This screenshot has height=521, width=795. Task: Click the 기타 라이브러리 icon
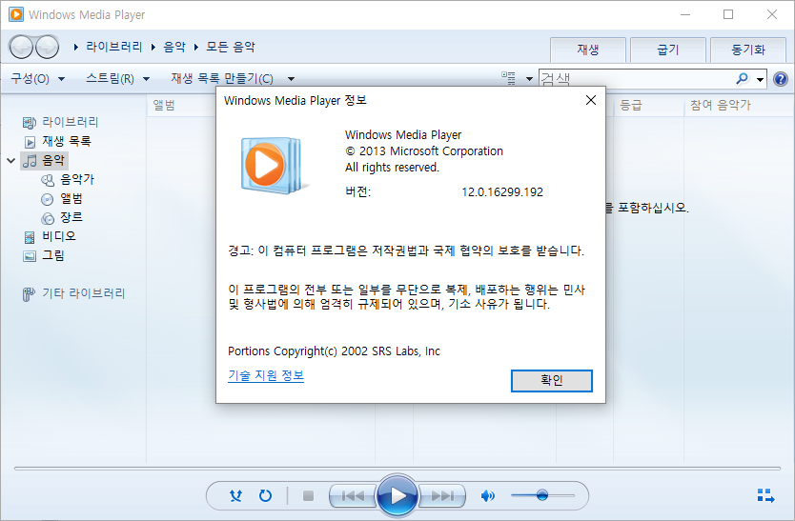tap(29, 294)
